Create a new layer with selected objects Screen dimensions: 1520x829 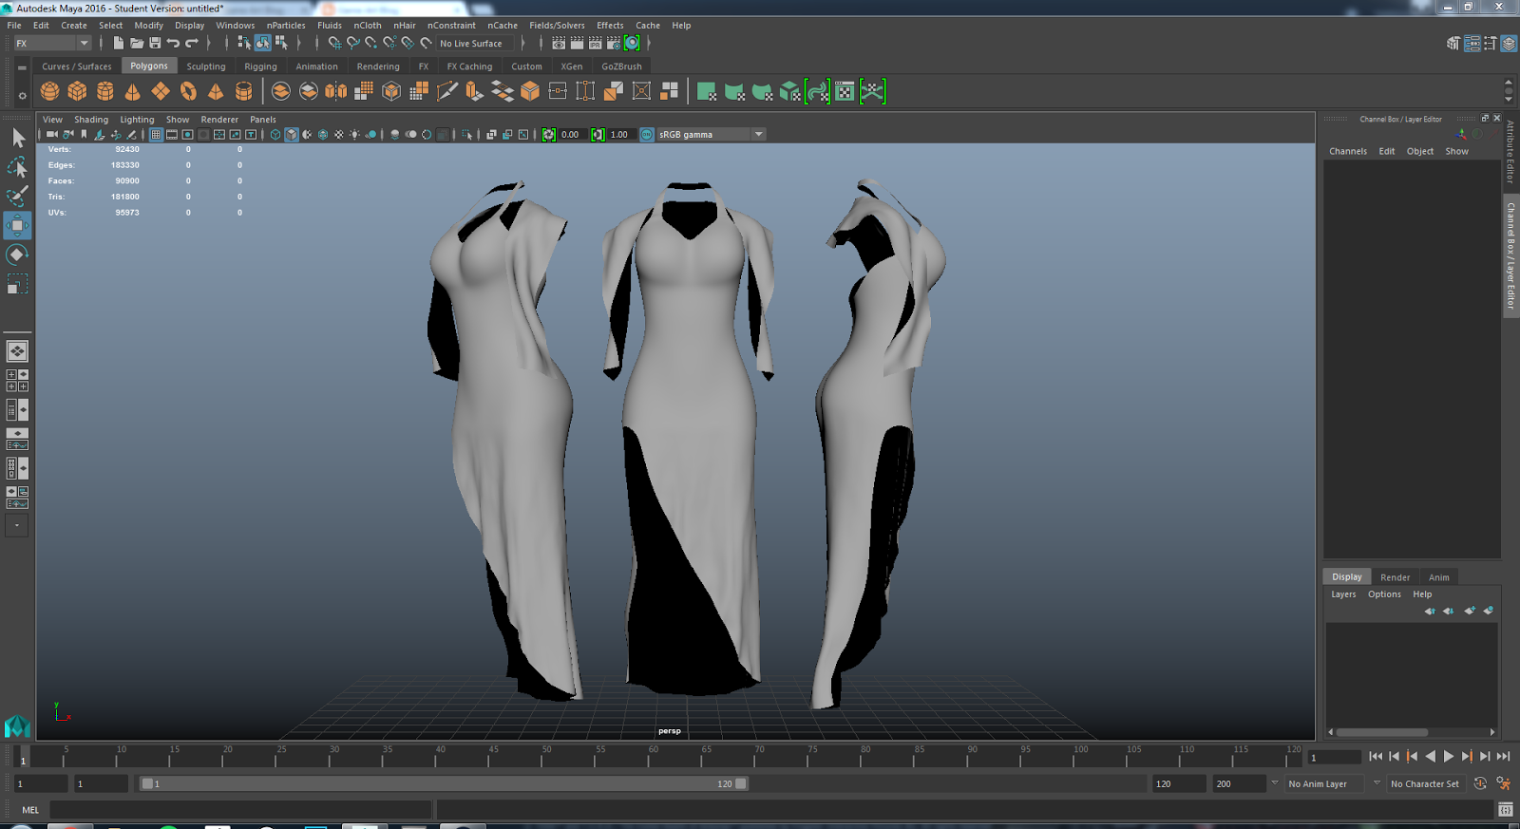click(x=1488, y=611)
